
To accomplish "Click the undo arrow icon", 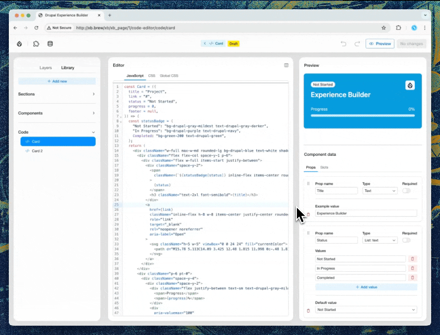I will [344, 44].
